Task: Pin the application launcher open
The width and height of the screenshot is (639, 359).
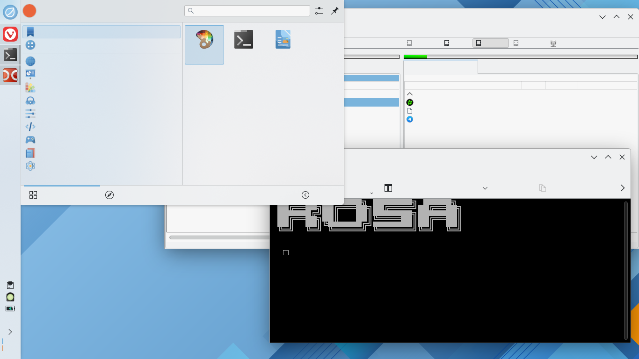Action: point(335,11)
